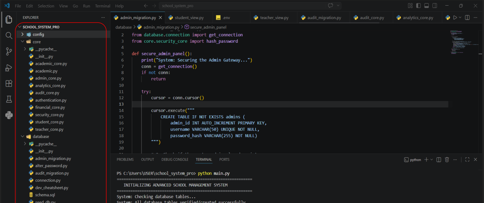Open the Search view in activity bar
This screenshot has width=484, height=203.
click(x=9, y=36)
